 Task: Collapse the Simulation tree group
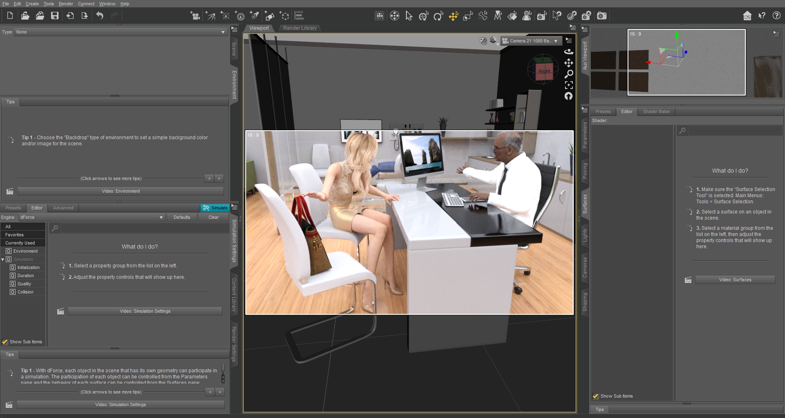3,260
